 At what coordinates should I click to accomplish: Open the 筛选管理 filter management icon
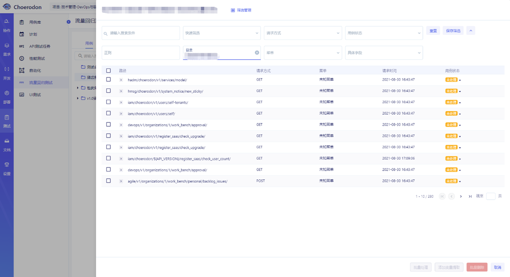point(233,10)
